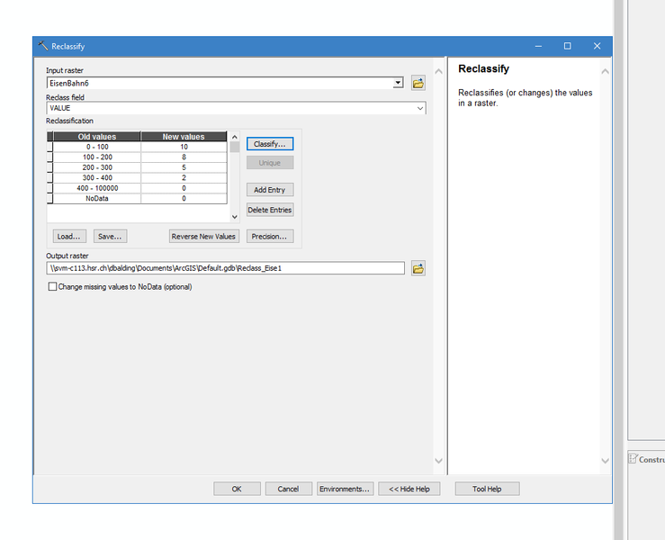This screenshot has height=540, width=665.
Task: Browse for input raster folder icon
Action: point(418,83)
